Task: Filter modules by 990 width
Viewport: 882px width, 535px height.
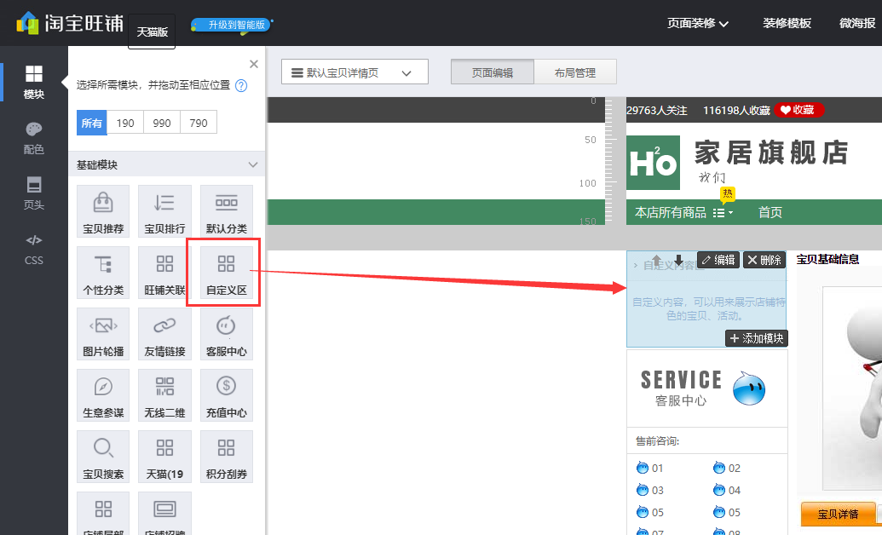Action: [x=162, y=123]
